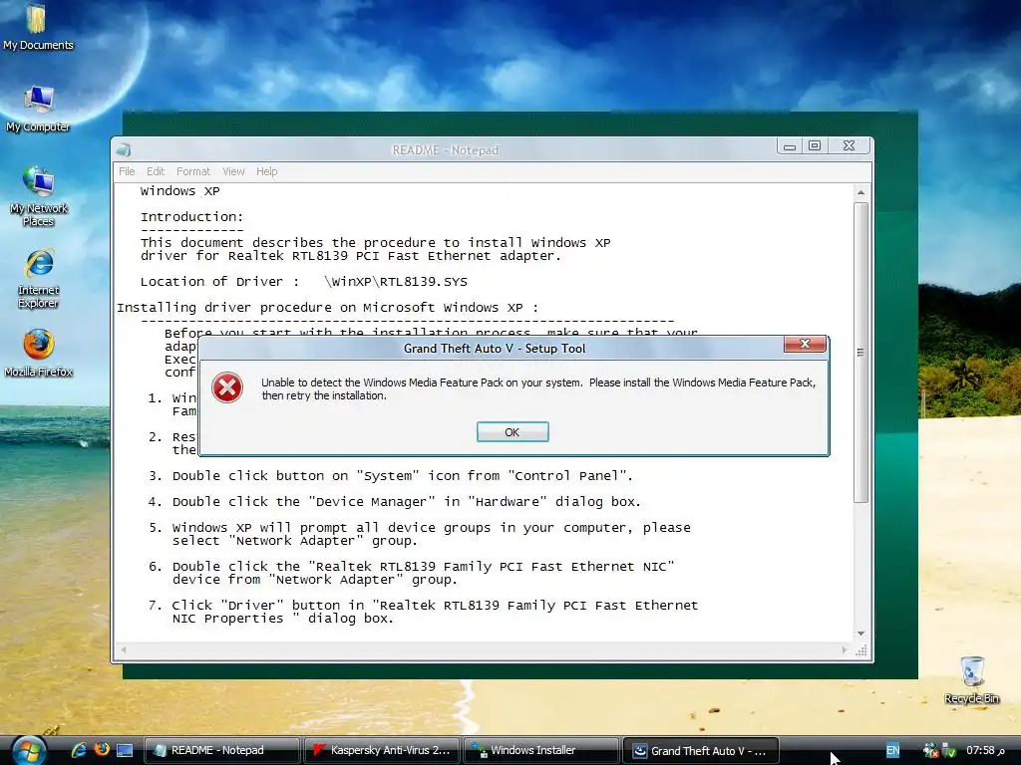1021x765 pixels.
Task: Click the green shield tray icon
Action: pos(949,751)
